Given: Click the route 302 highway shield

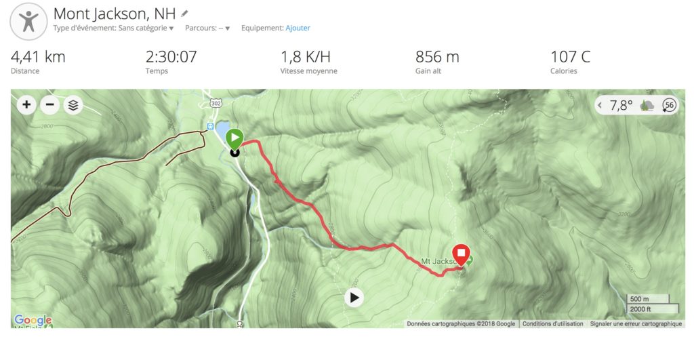Looking at the screenshot, I should click(216, 102).
